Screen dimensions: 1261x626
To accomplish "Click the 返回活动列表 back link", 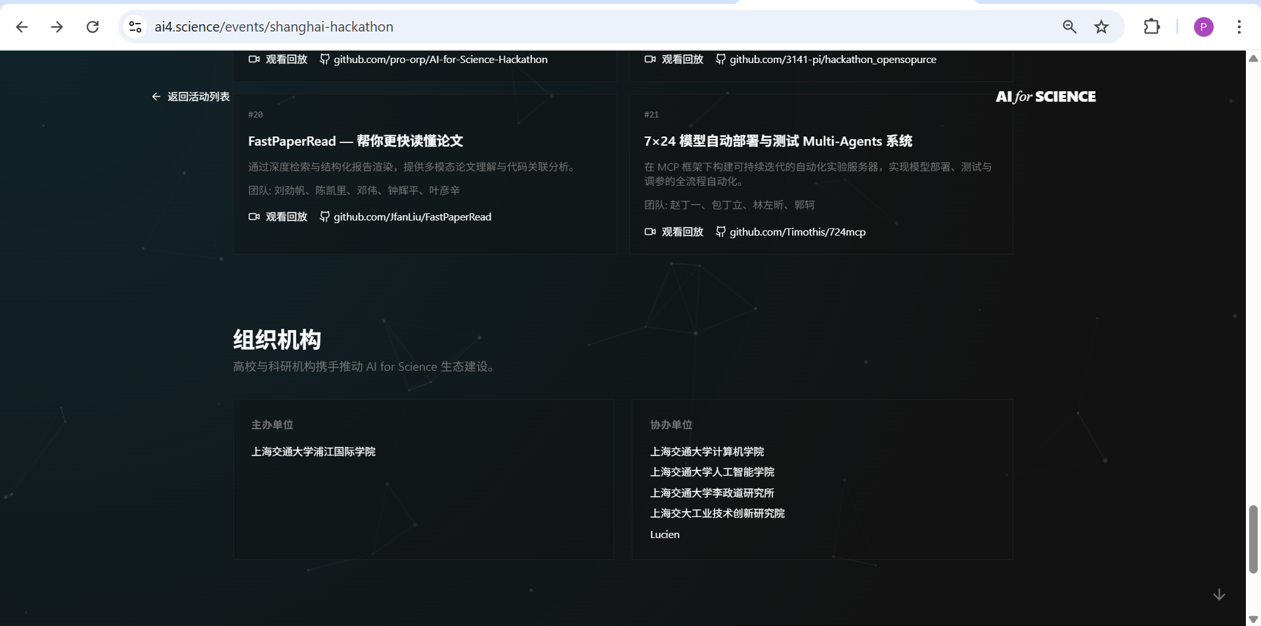I will [x=190, y=96].
